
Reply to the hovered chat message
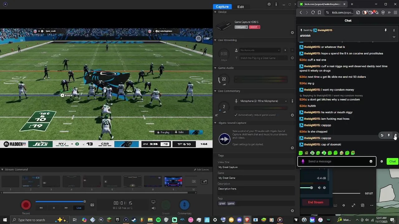point(382,136)
